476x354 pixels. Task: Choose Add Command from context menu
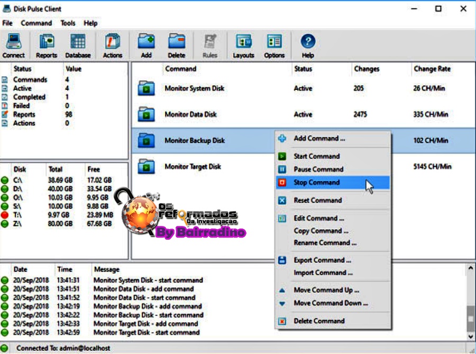[x=333, y=139]
